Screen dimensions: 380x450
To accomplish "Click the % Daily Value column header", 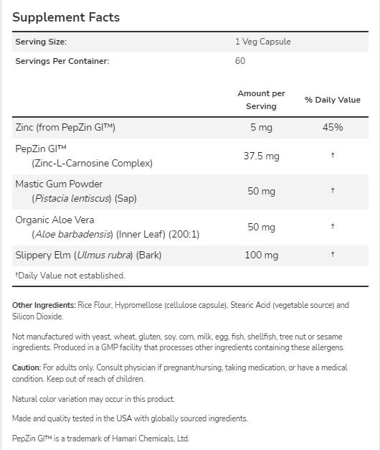I will [x=333, y=100].
